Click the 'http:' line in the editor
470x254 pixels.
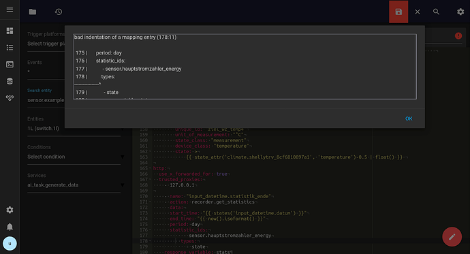click(x=160, y=168)
